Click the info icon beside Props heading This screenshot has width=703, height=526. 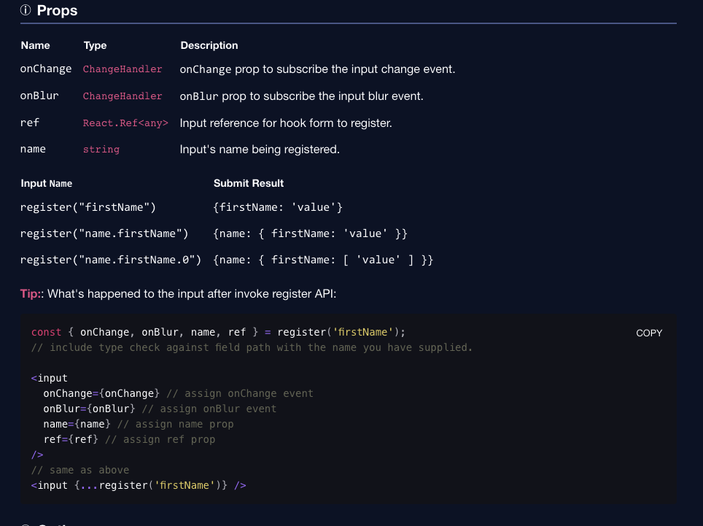click(26, 10)
